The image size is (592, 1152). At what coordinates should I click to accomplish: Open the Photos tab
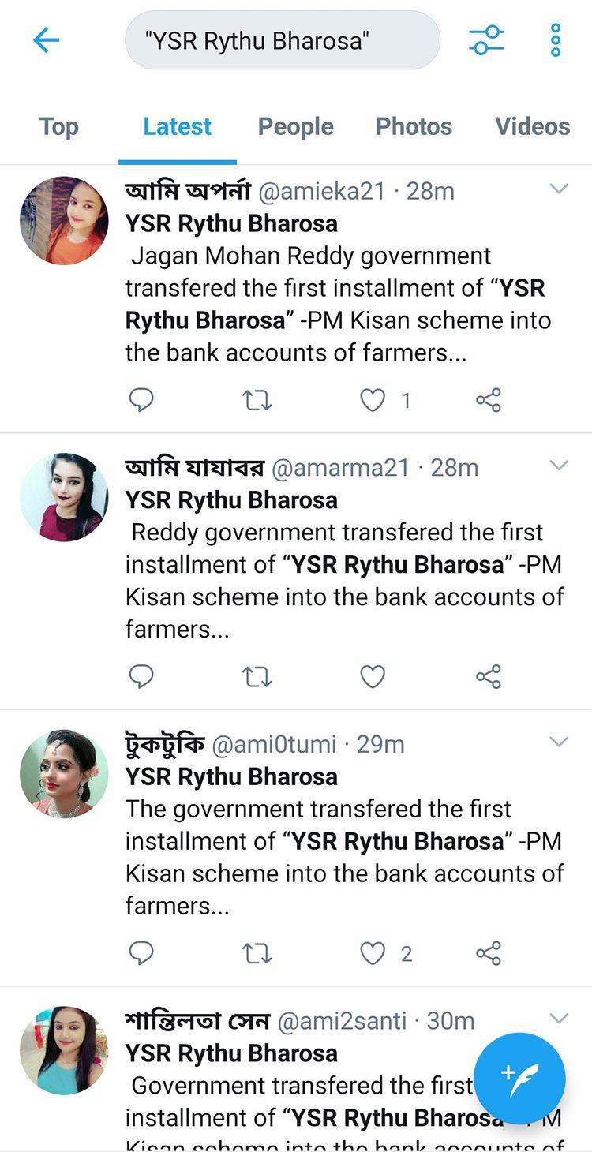click(x=414, y=126)
